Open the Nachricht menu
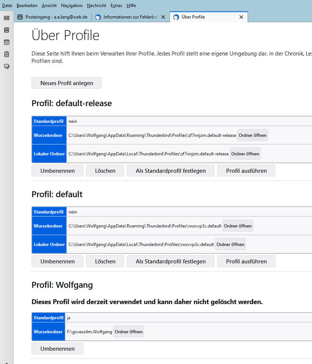 (97, 6)
